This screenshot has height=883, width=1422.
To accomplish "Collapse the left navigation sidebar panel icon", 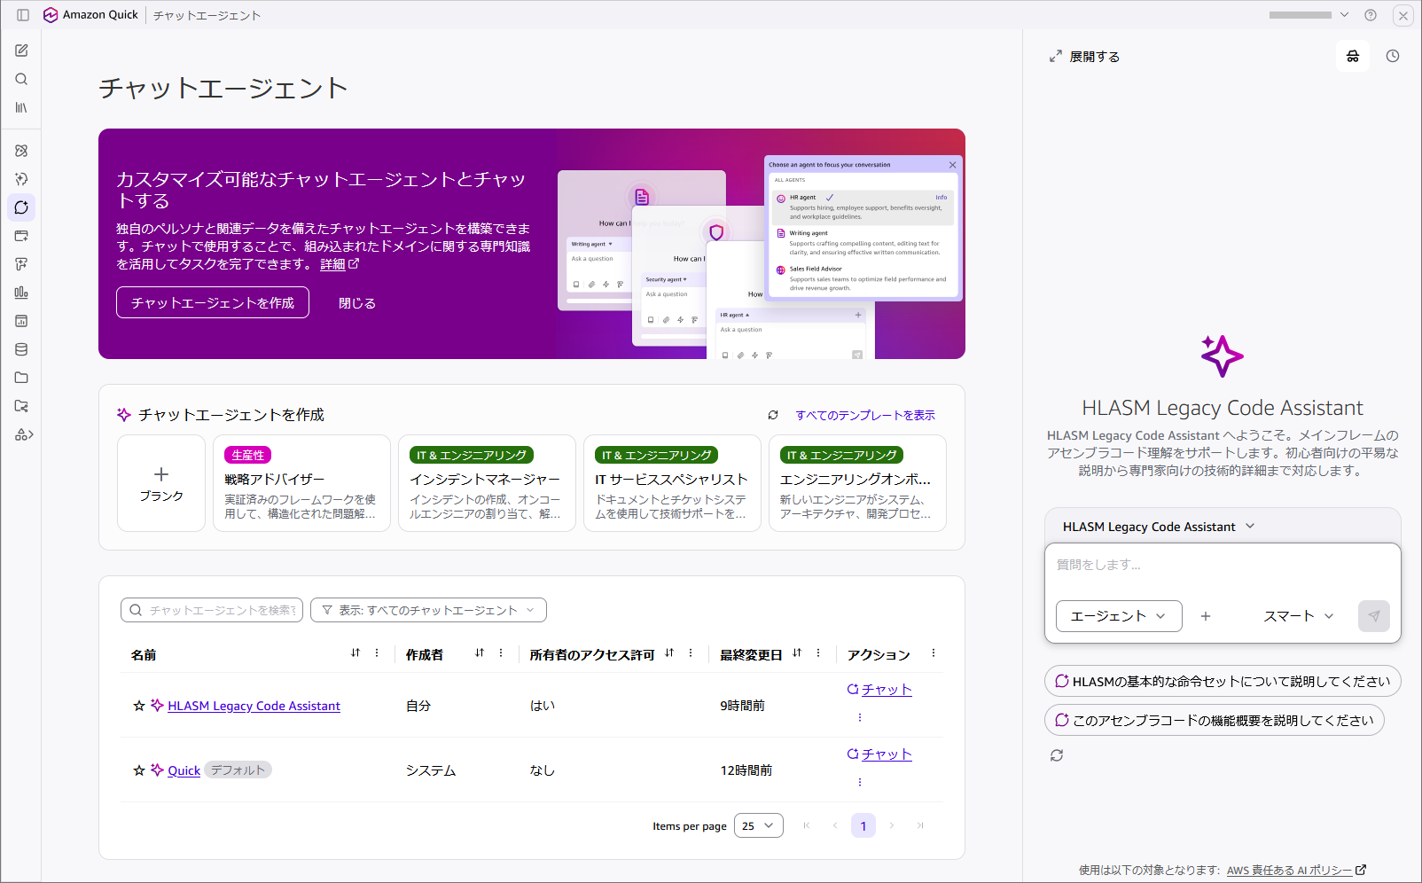I will (x=23, y=15).
